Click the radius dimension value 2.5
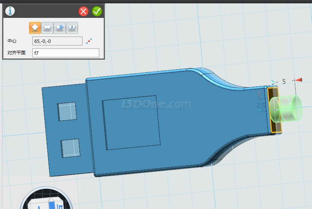The image size is (312, 209). [x=261, y=106]
